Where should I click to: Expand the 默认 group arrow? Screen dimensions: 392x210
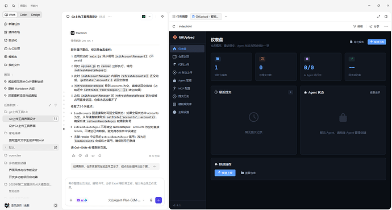pyautogui.click(x=6, y=147)
